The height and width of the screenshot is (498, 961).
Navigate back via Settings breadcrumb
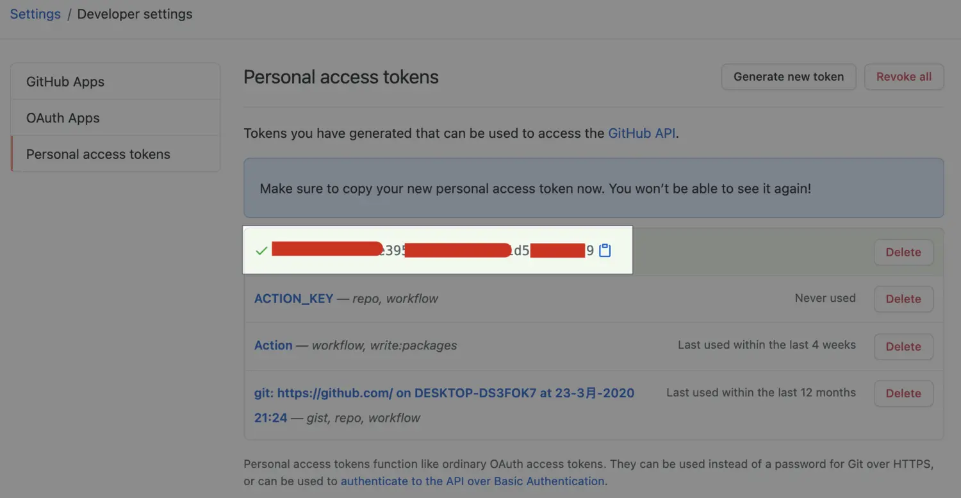coord(35,13)
